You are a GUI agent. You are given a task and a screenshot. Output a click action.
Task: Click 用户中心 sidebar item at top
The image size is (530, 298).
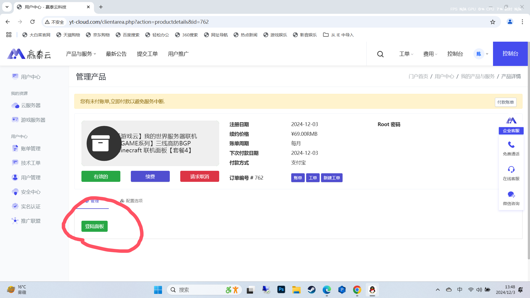click(26, 77)
